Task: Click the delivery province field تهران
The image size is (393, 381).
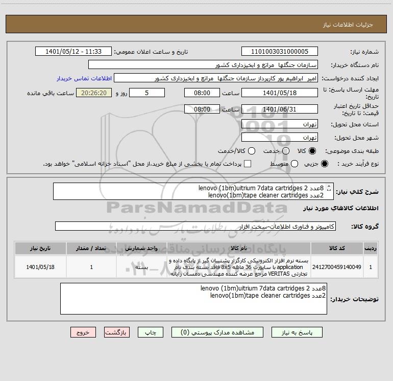Action: tap(280, 124)
